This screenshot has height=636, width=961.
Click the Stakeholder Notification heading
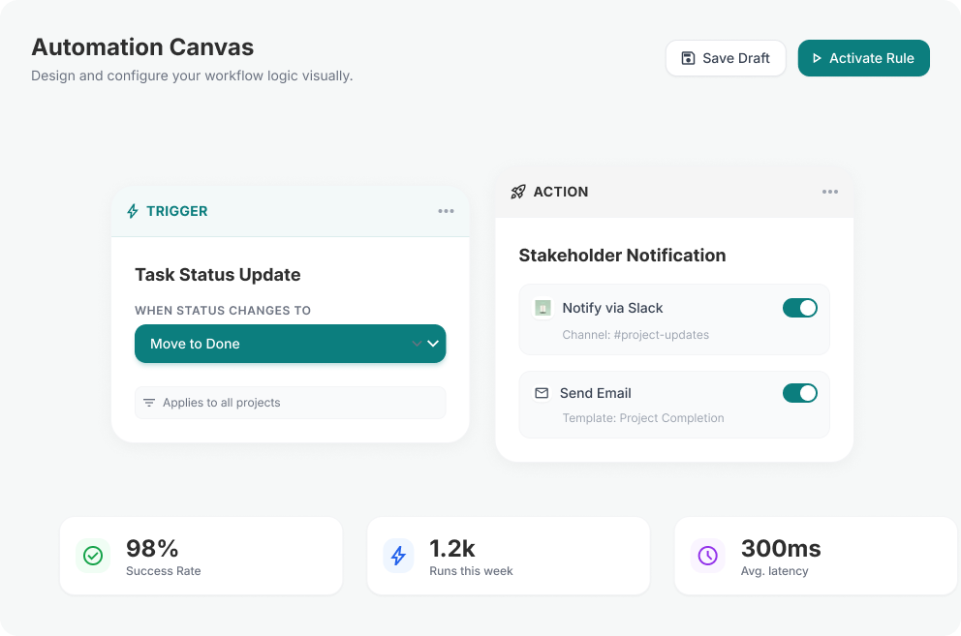(622, 255)
